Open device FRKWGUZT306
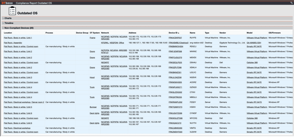 pos(175,118)
